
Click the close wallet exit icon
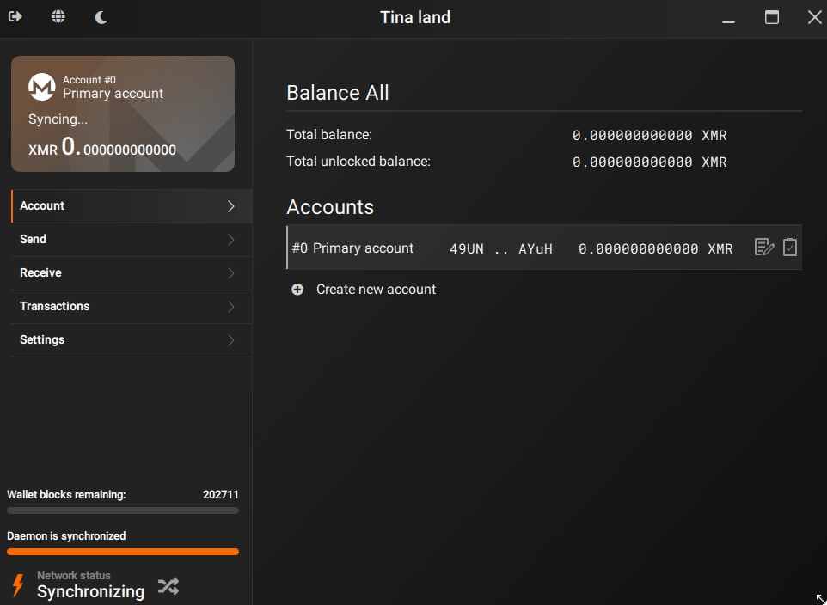[x=15, y=17]
